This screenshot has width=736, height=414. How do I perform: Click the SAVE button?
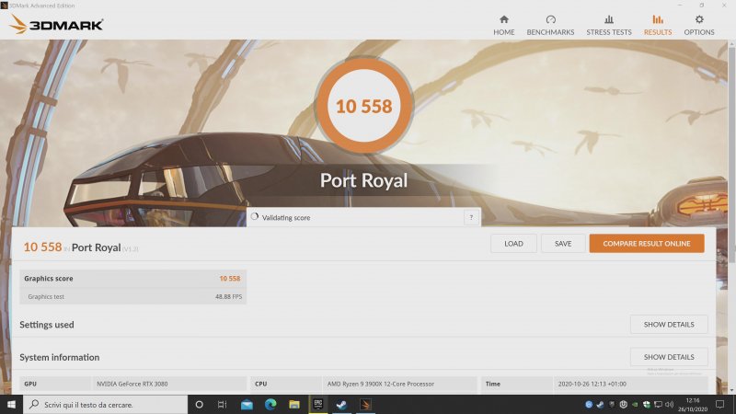point(563,244)
